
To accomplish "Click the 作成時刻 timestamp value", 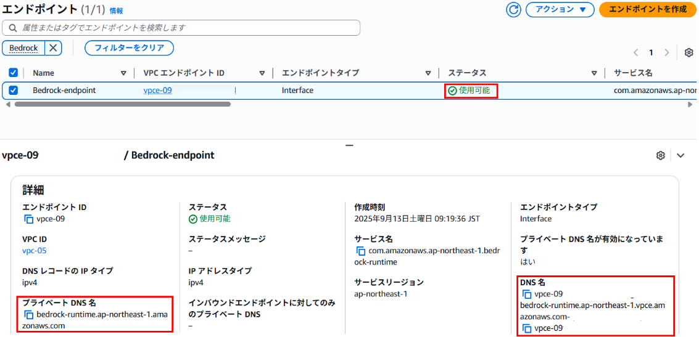I will pos(417,219).
